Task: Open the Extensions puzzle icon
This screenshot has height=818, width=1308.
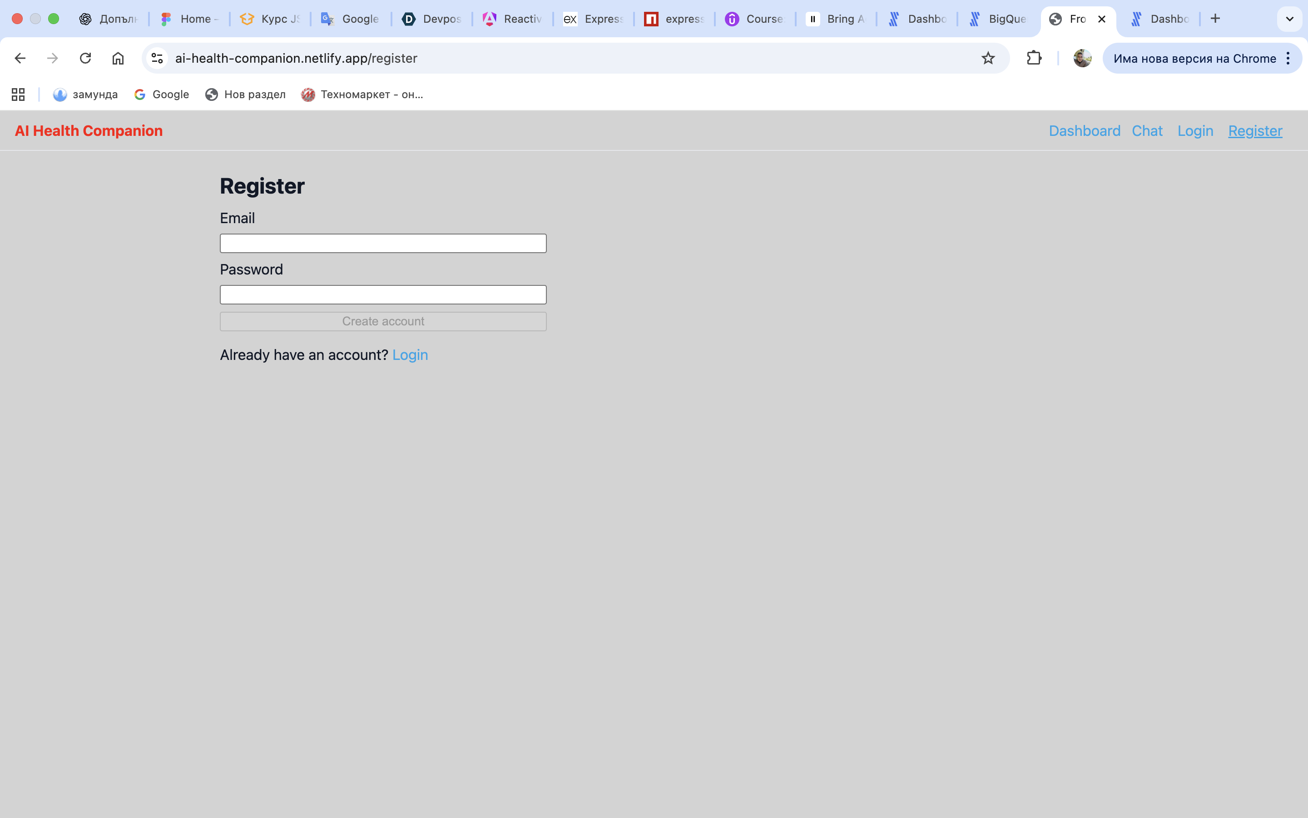Action: tap(1033, 58)
